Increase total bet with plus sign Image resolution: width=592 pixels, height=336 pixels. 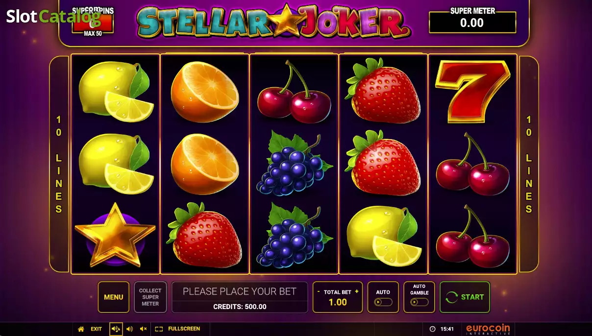coord(357,291)
